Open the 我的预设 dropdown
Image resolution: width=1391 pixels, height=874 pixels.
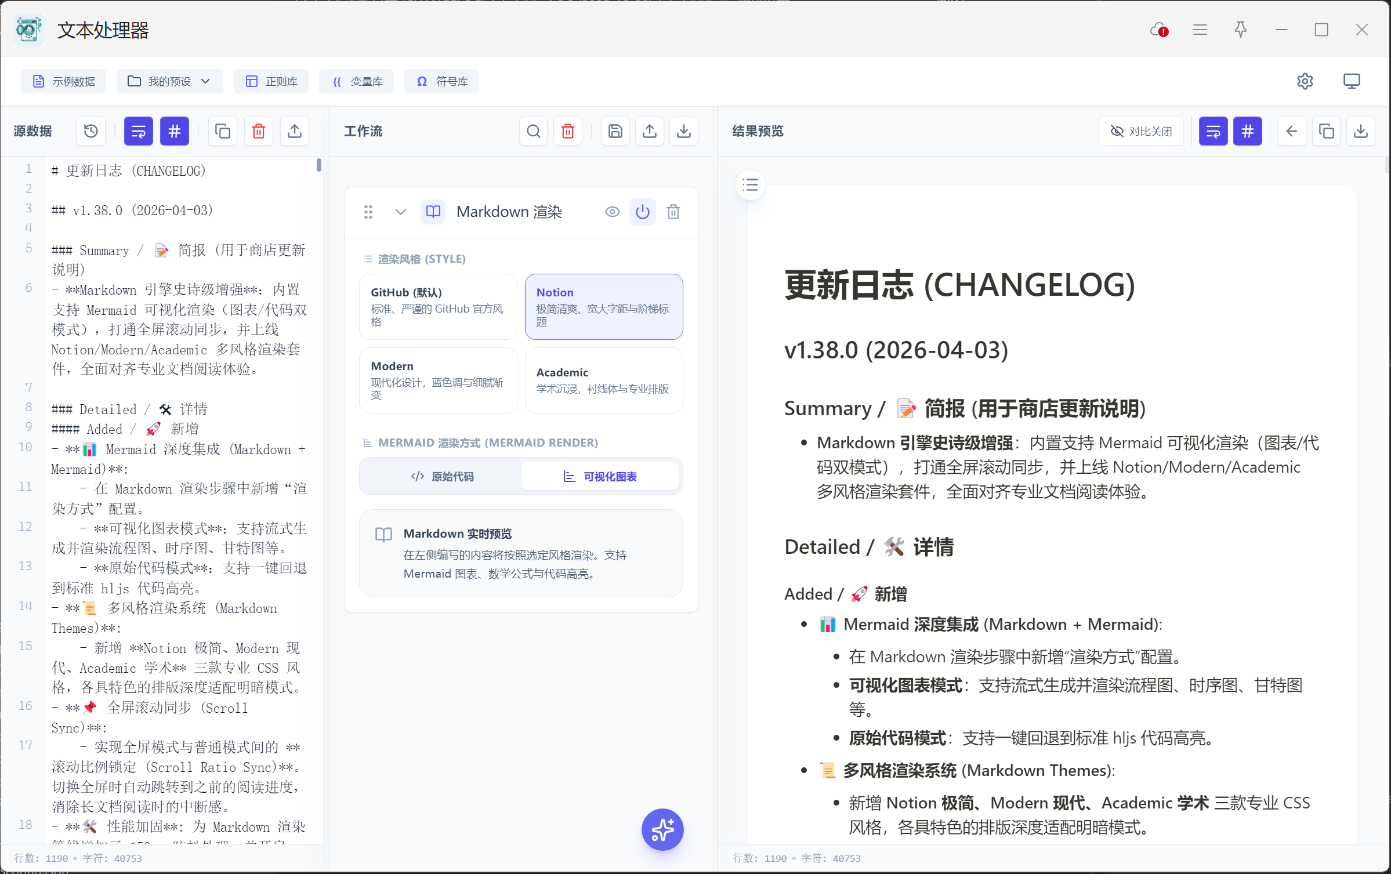pos(169,81)
